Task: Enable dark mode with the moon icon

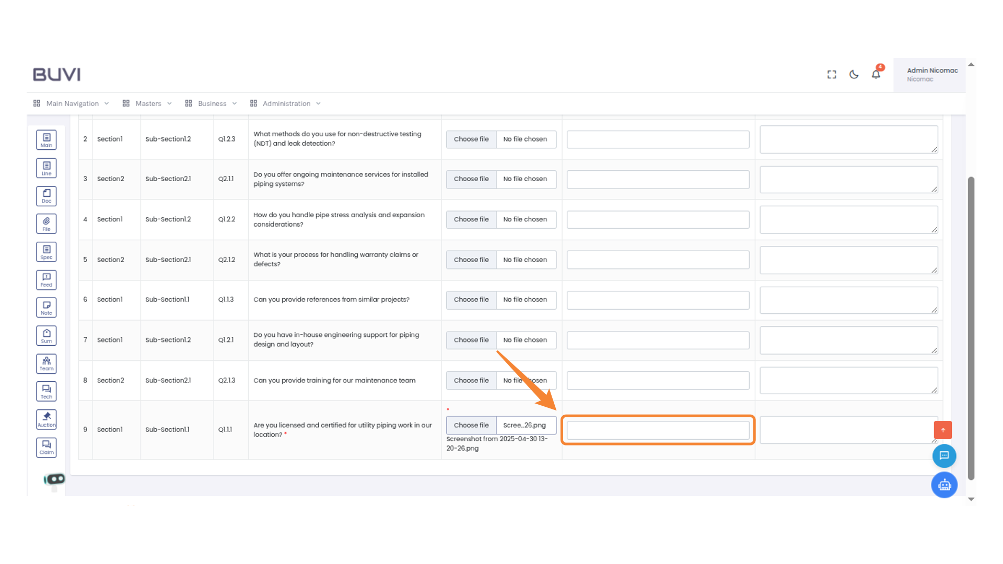Action: (x=854, y=75)
